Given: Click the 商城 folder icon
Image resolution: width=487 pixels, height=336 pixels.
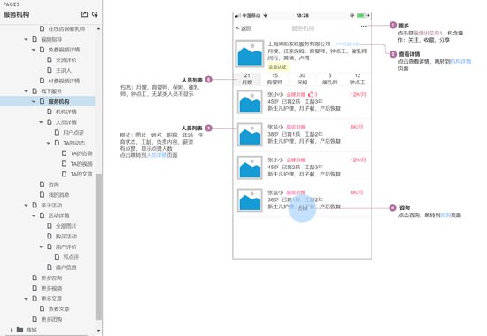Looking at the screenshot, I should pos(19,330).
